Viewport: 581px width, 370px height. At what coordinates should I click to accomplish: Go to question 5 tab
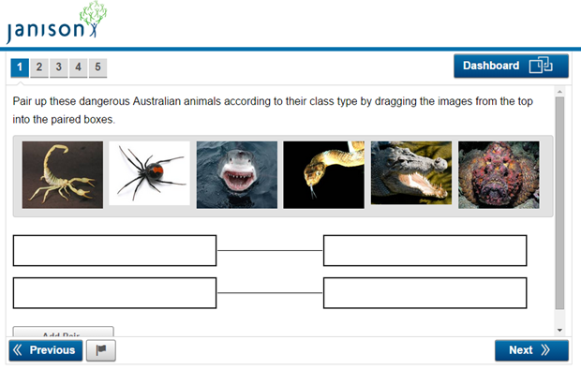coord(97,67)
